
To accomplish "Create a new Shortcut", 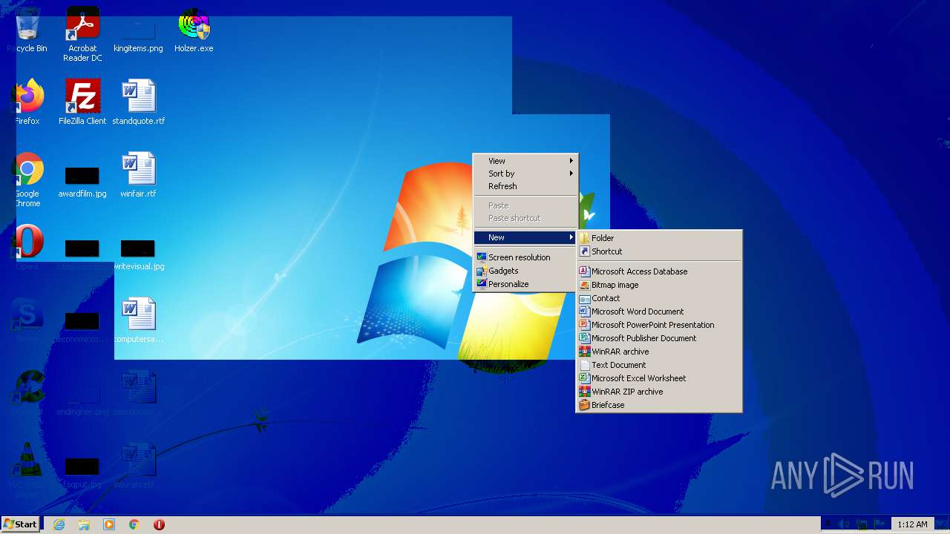I will tap(659, 251).
